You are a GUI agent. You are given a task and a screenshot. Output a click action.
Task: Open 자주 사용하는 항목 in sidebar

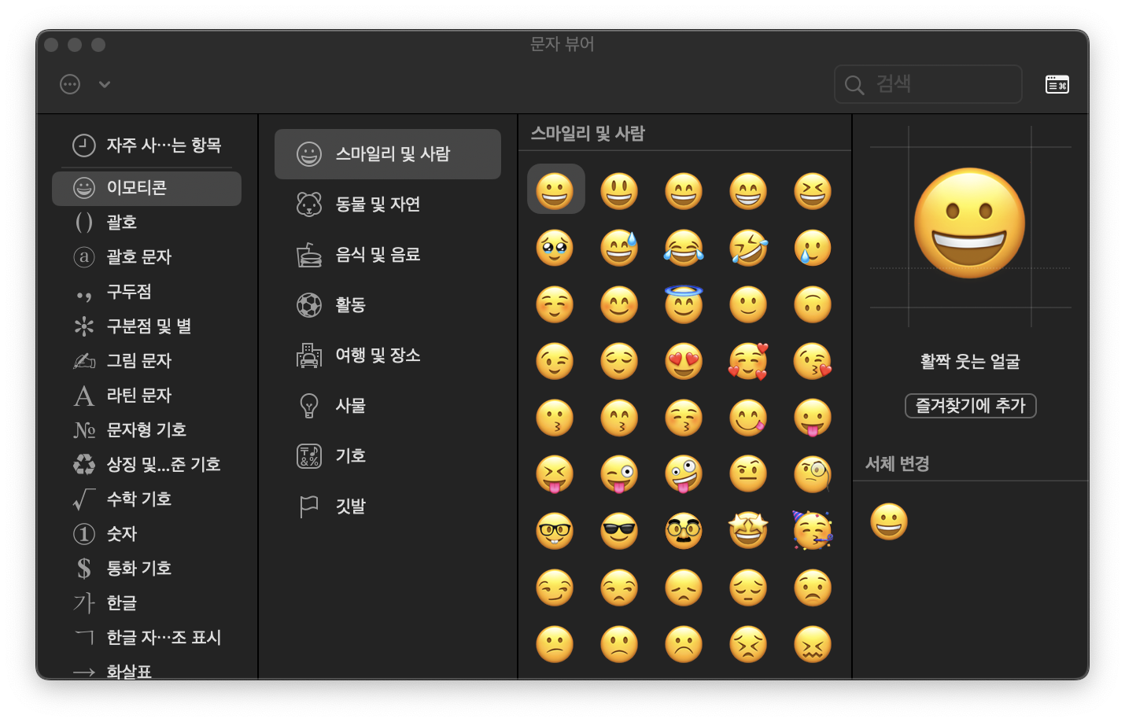146,146
